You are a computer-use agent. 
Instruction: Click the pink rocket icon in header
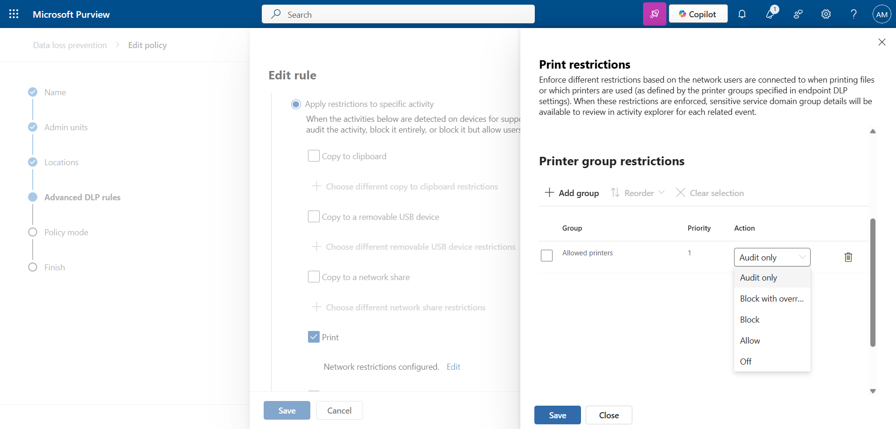654,14
